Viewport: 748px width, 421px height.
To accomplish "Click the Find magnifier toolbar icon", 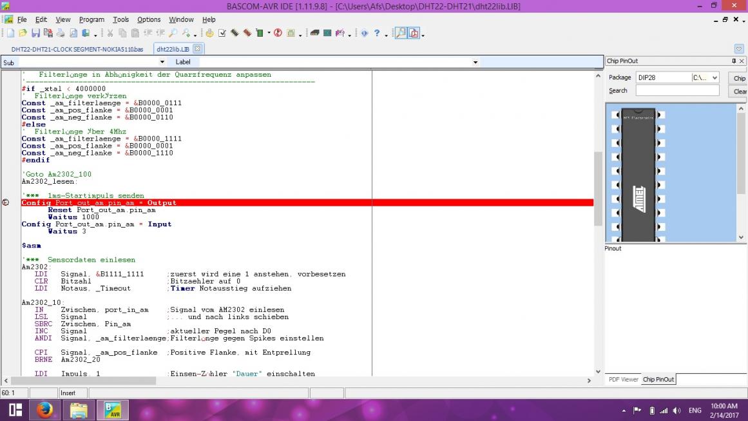I will [x=173, y=33].
